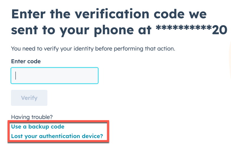Screen dimensions: 231x148
Task: Click the verify your identity description
Action: click(93, 49)
